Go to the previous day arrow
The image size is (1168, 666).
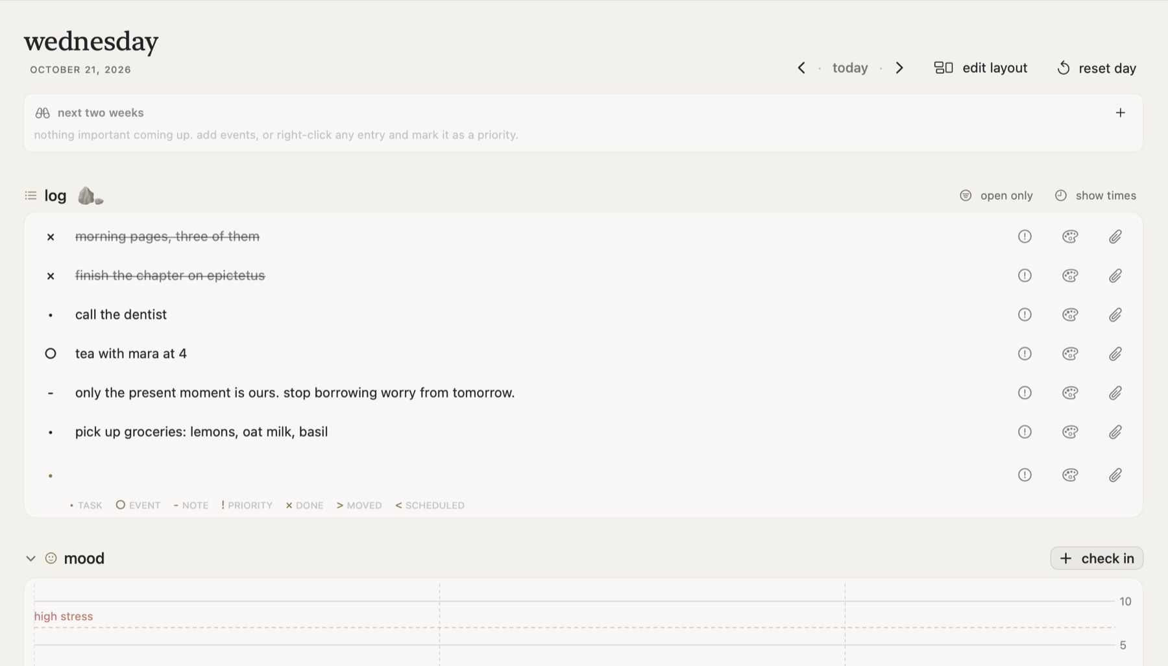click(801, 68)
